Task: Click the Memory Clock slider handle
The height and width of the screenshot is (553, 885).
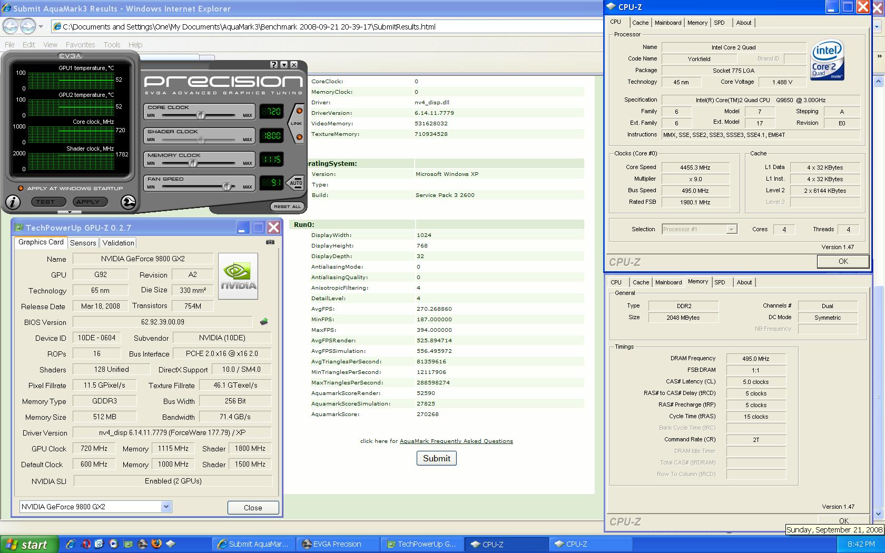Action: coord(193,163)
